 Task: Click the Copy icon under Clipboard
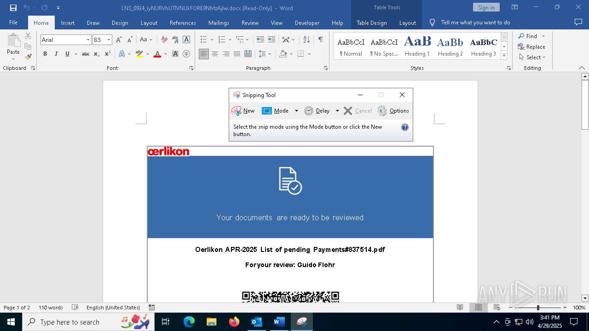click(28, 46)
